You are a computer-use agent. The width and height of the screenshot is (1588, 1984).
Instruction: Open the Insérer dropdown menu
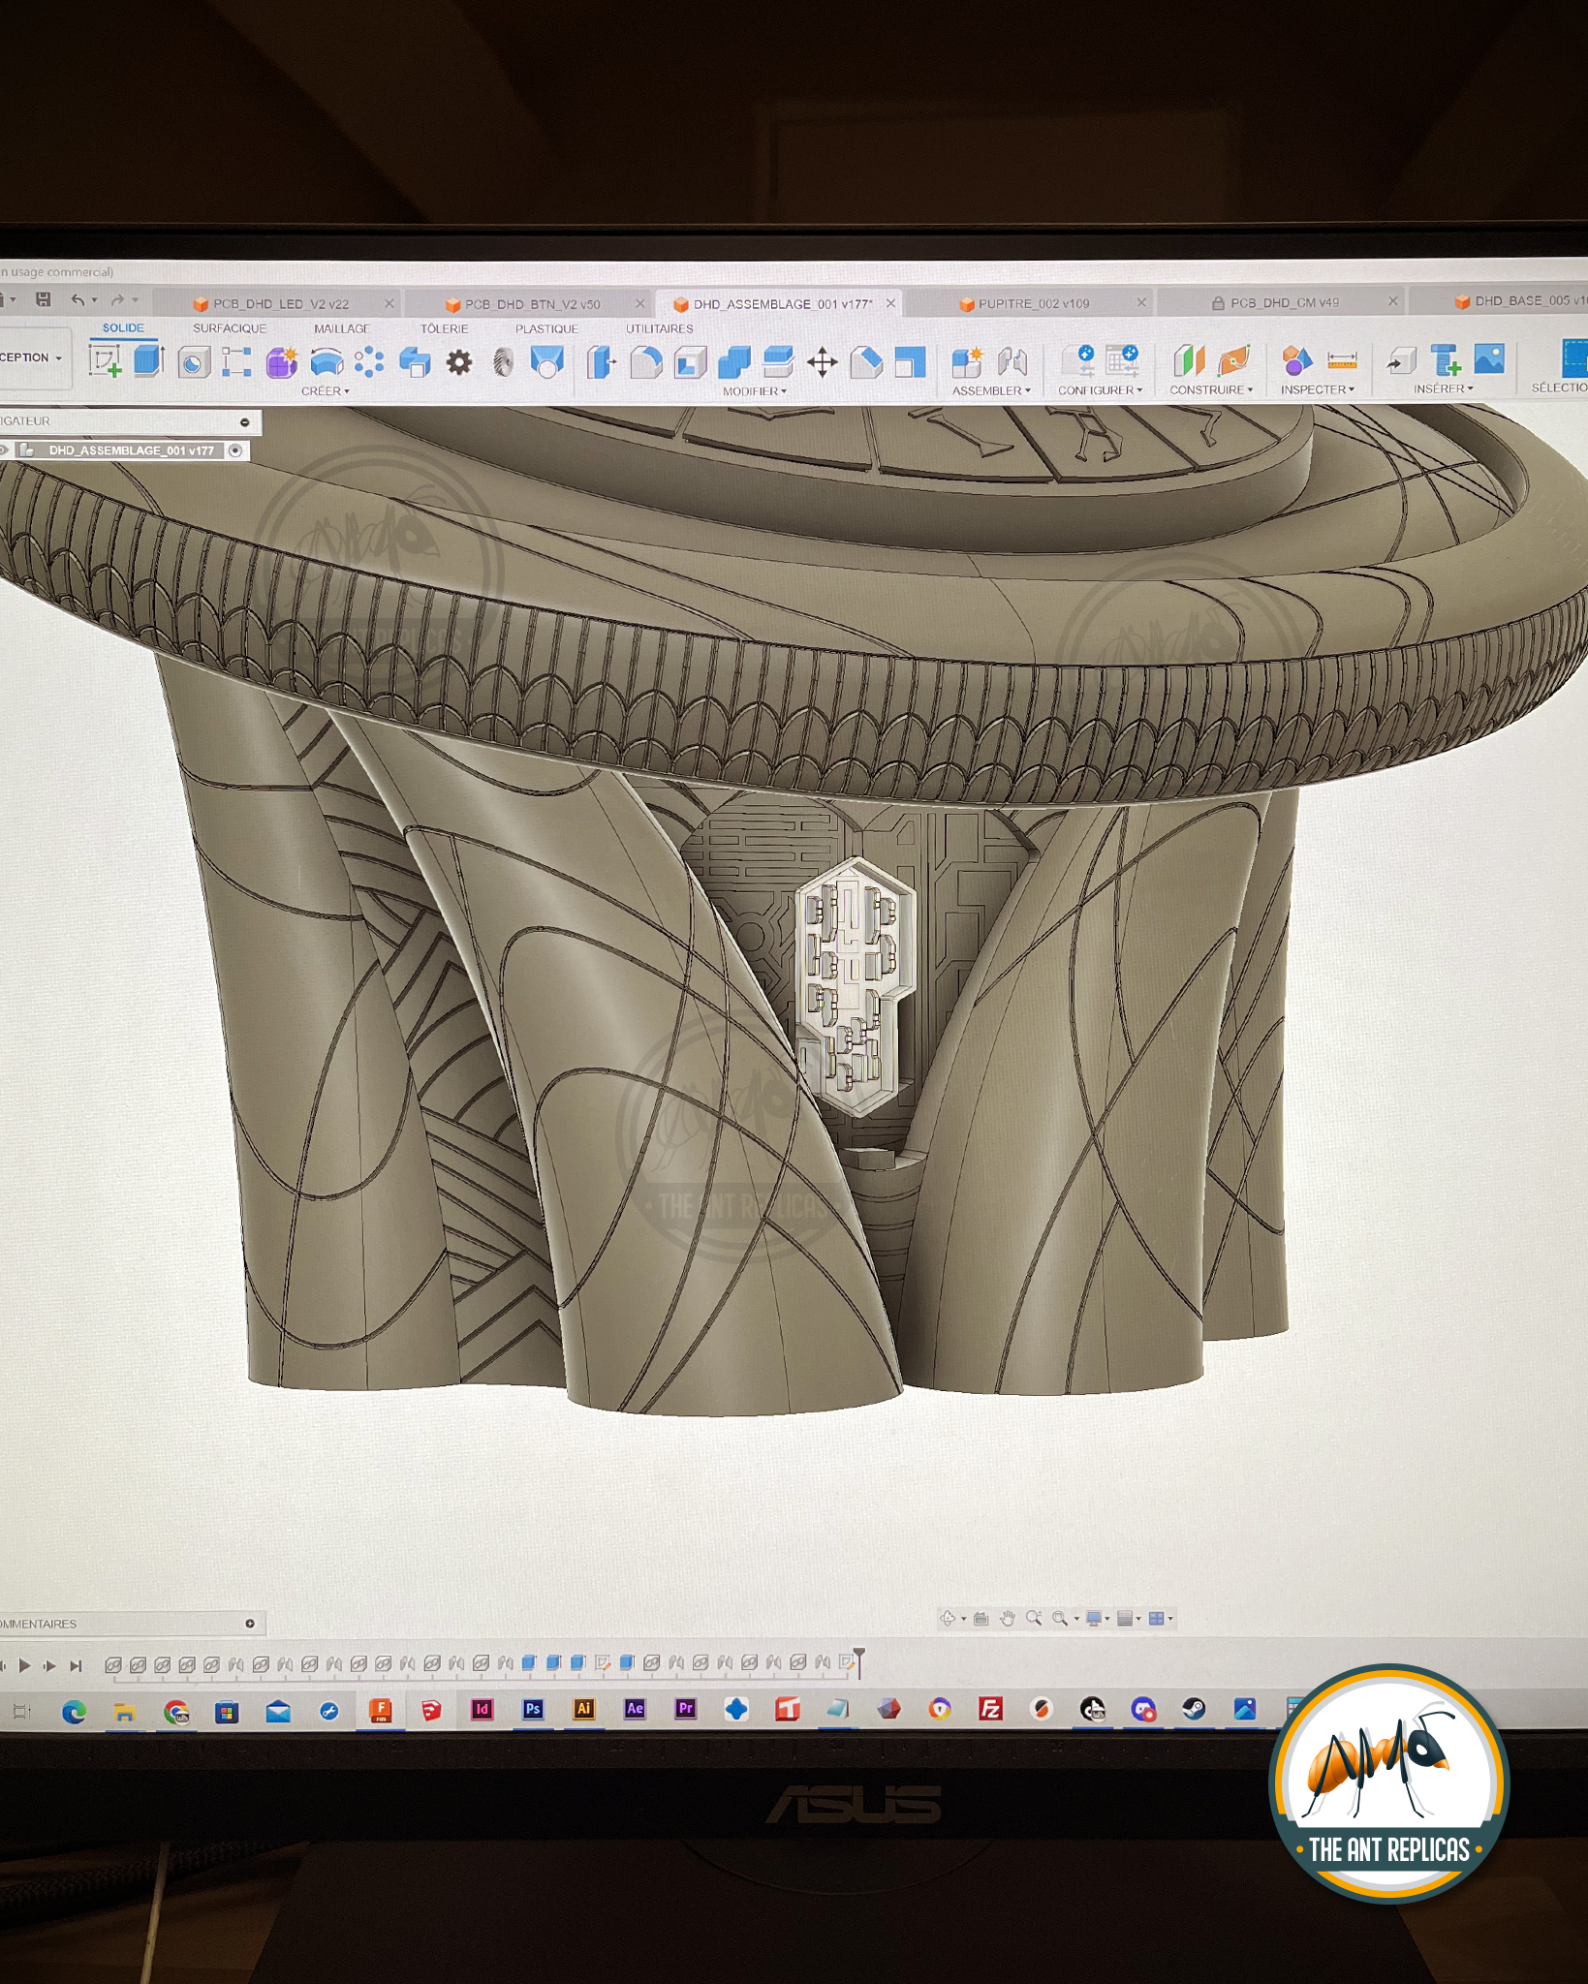(x=1443, y=388)
